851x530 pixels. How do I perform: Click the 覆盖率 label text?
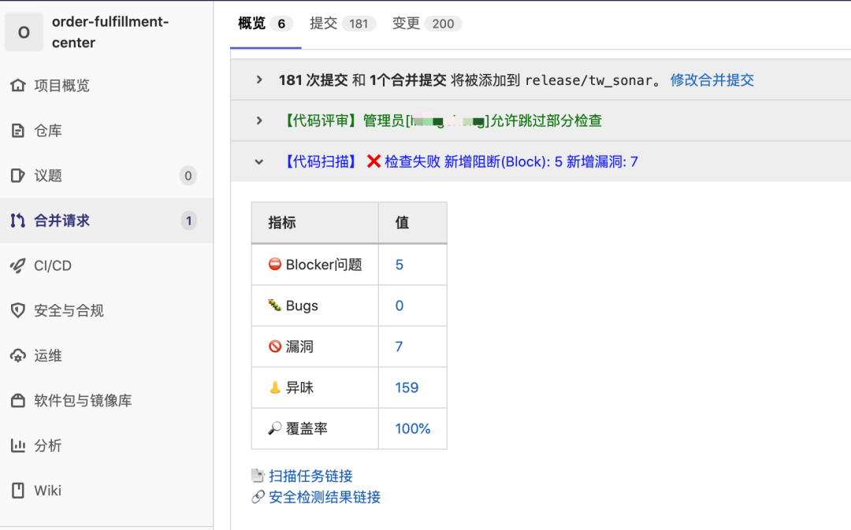click(x=307, y=428)
